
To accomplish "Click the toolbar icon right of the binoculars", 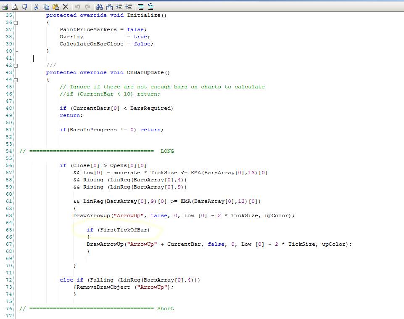I will [109, 7].
